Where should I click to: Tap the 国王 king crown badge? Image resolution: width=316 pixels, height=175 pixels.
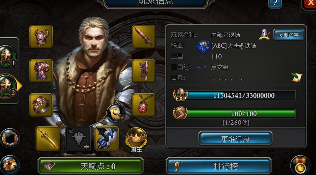136,139
